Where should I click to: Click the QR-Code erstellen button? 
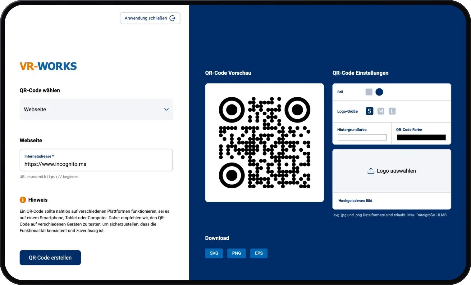tap(50, 258)
